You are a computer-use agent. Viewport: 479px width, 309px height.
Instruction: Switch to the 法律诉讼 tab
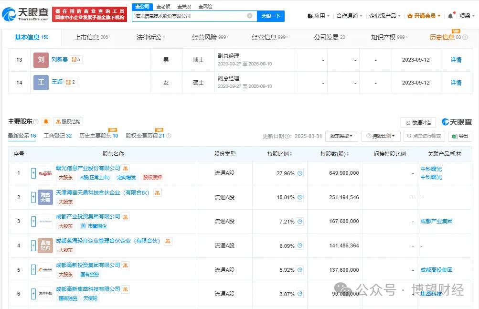point(150,37)
